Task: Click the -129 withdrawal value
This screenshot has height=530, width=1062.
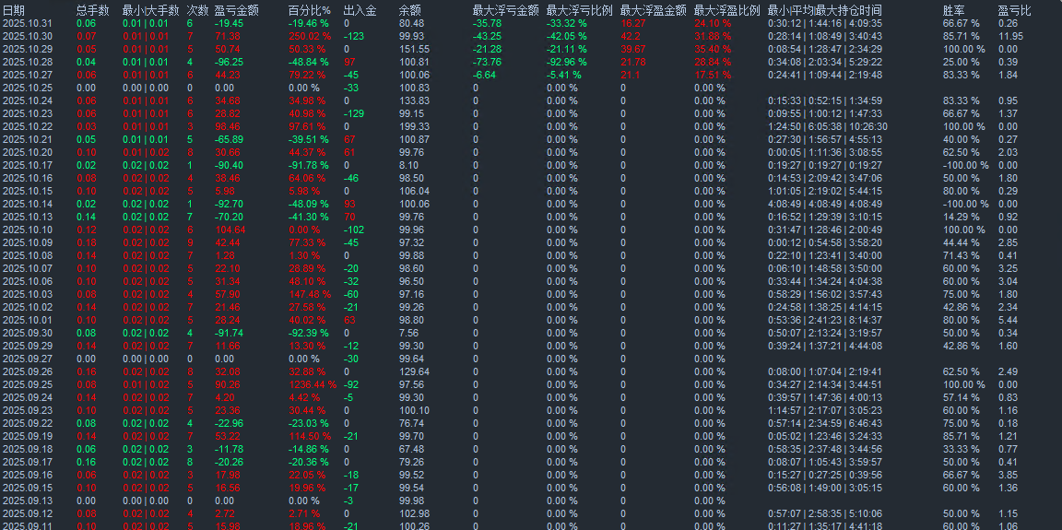Action: pyautogui.click(x=354, y=113)
